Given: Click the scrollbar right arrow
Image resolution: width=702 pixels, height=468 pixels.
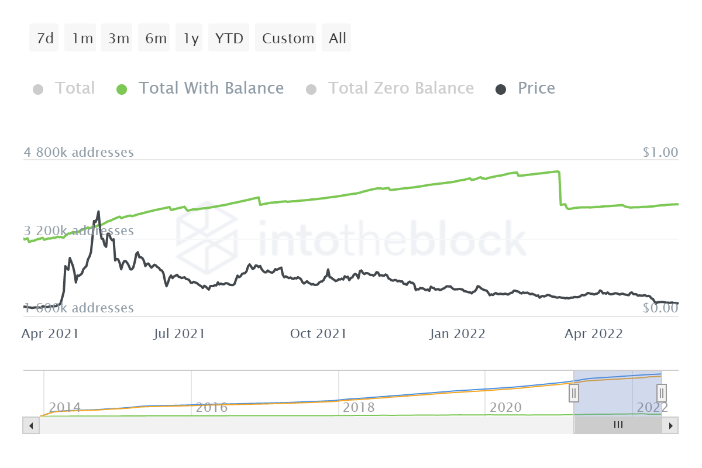Looking at the screenshot, I should (670, 425).
